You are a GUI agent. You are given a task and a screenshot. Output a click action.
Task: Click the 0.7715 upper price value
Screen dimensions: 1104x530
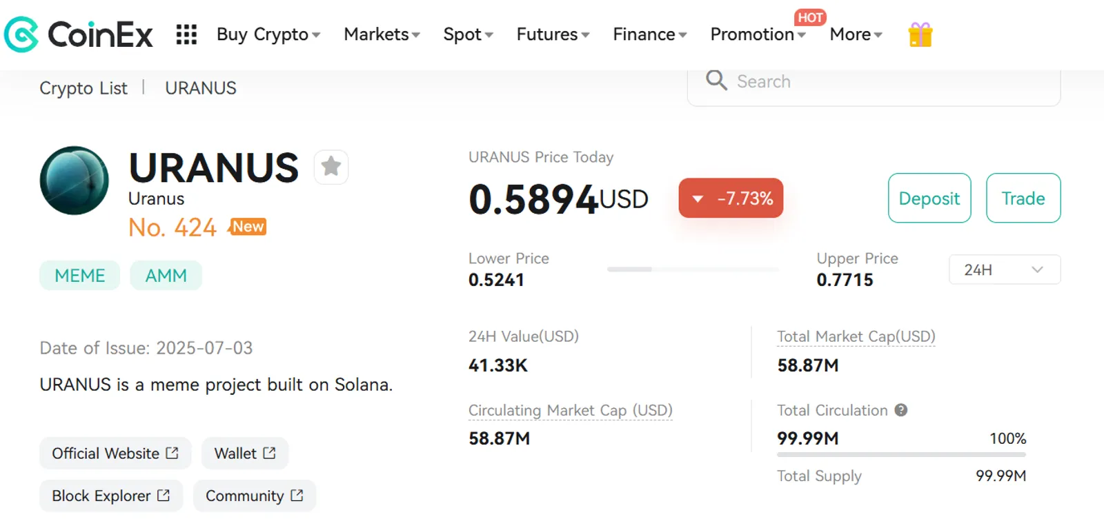[x=845, y=280]
